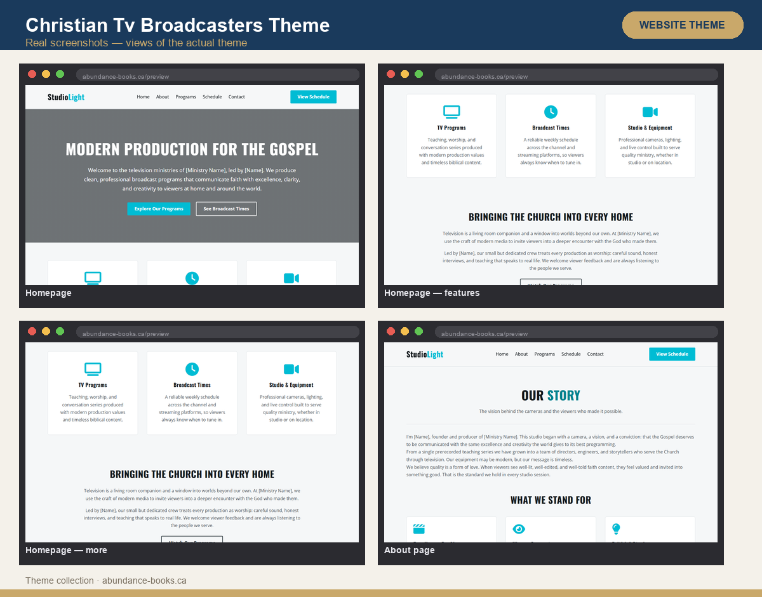Open Schedule menu in Homepage screenshot
The width and height of the screenshot is (762, 597).
pyautogui.click(x=212, y=97)
